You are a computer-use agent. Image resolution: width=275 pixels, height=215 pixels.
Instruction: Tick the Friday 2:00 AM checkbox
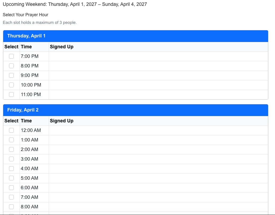[x=11, y=149]
